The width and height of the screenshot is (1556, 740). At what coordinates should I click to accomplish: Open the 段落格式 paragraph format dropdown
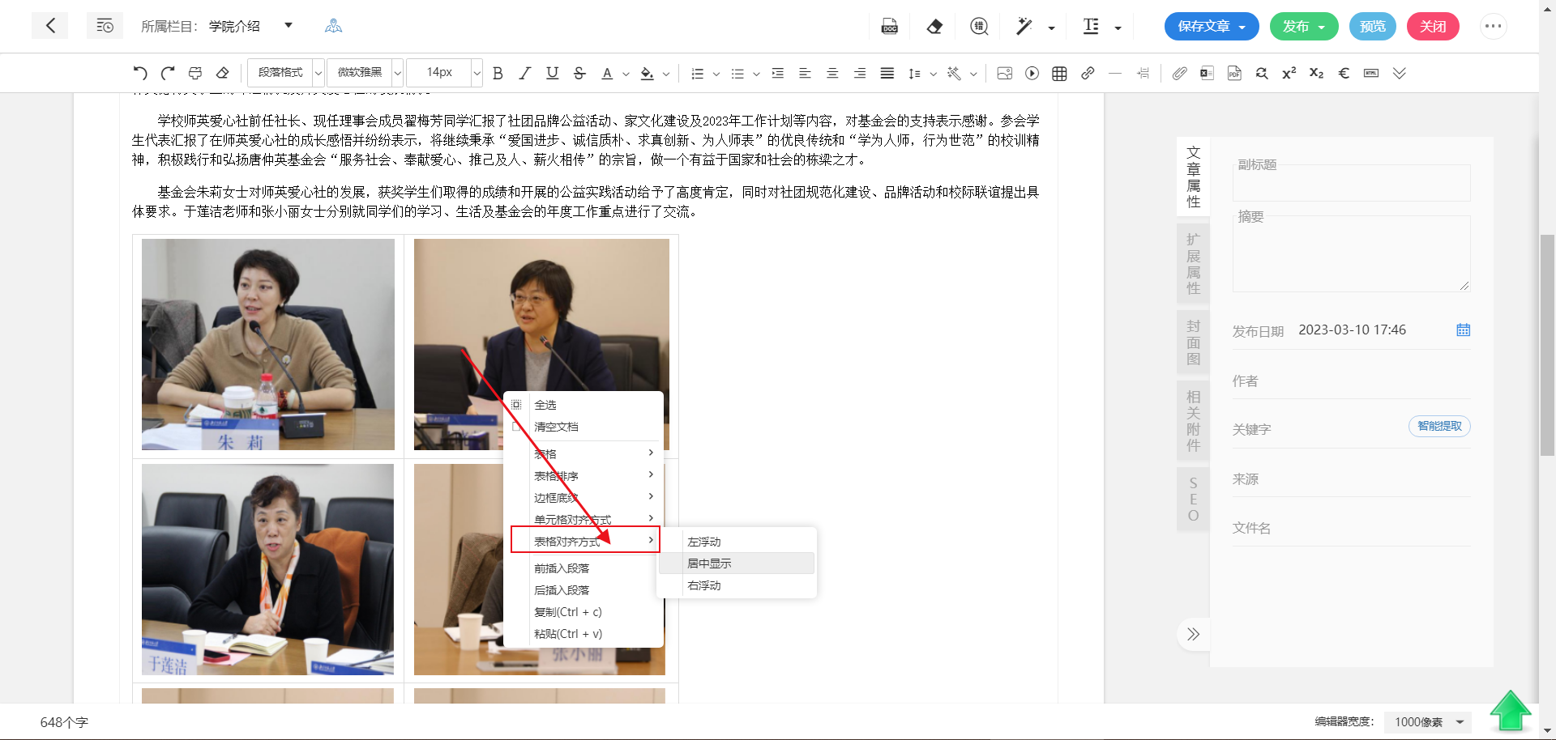click(x=285, y=73)
